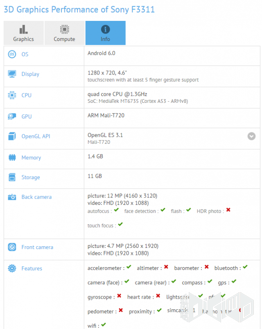Click the Info circle icon
Image resolution: width=262 pixels, height=329 pixels.
[106, 29]
